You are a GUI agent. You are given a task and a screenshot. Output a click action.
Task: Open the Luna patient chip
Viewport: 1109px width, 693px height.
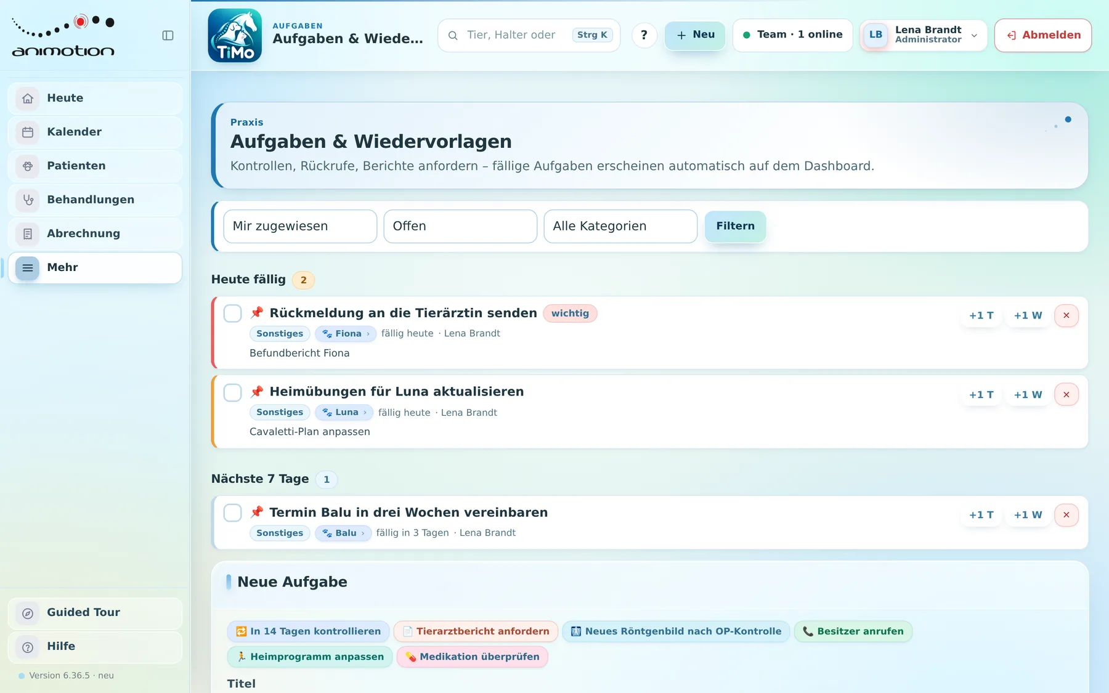[344, 413]
